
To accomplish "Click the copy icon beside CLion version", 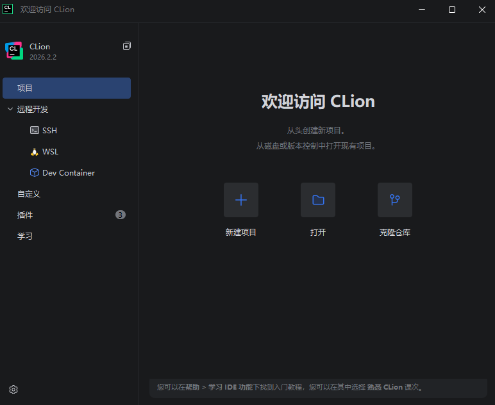I will pyautogui.click(x=126, y=46).
